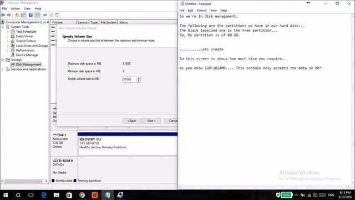Screen dimensions: 355x200
Task: Click the Back arrow in Computer Management toolbar
Action: click(x=3, y=15)
